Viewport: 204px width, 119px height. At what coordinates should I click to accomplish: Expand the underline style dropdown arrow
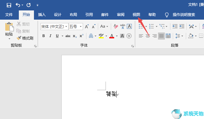62,36
